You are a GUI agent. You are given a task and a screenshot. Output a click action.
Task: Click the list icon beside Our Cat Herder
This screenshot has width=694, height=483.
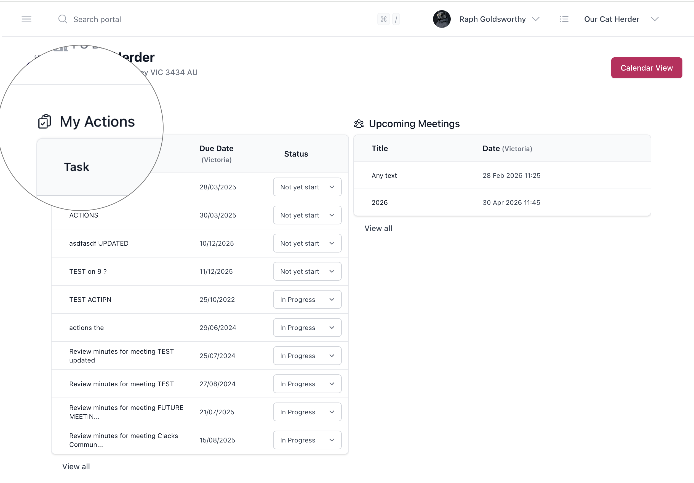564,19
